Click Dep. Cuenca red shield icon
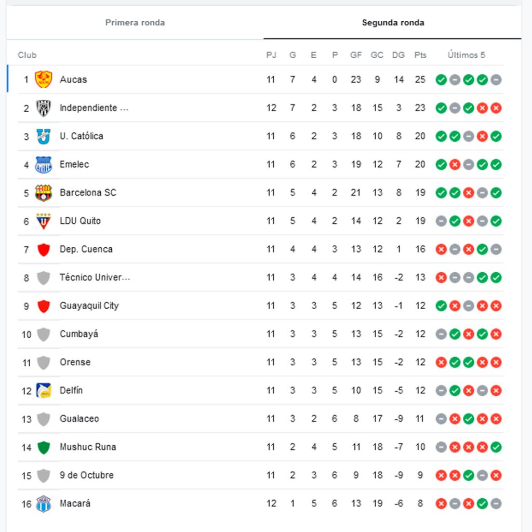The height and width of the screenshot is (532, 532). pyautogui.click(x=44, y=249)
